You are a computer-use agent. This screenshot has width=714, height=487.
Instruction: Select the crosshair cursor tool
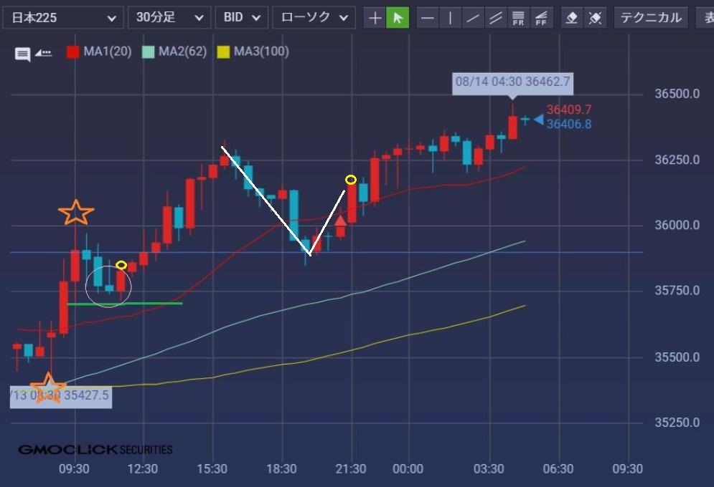coord(375,18)
